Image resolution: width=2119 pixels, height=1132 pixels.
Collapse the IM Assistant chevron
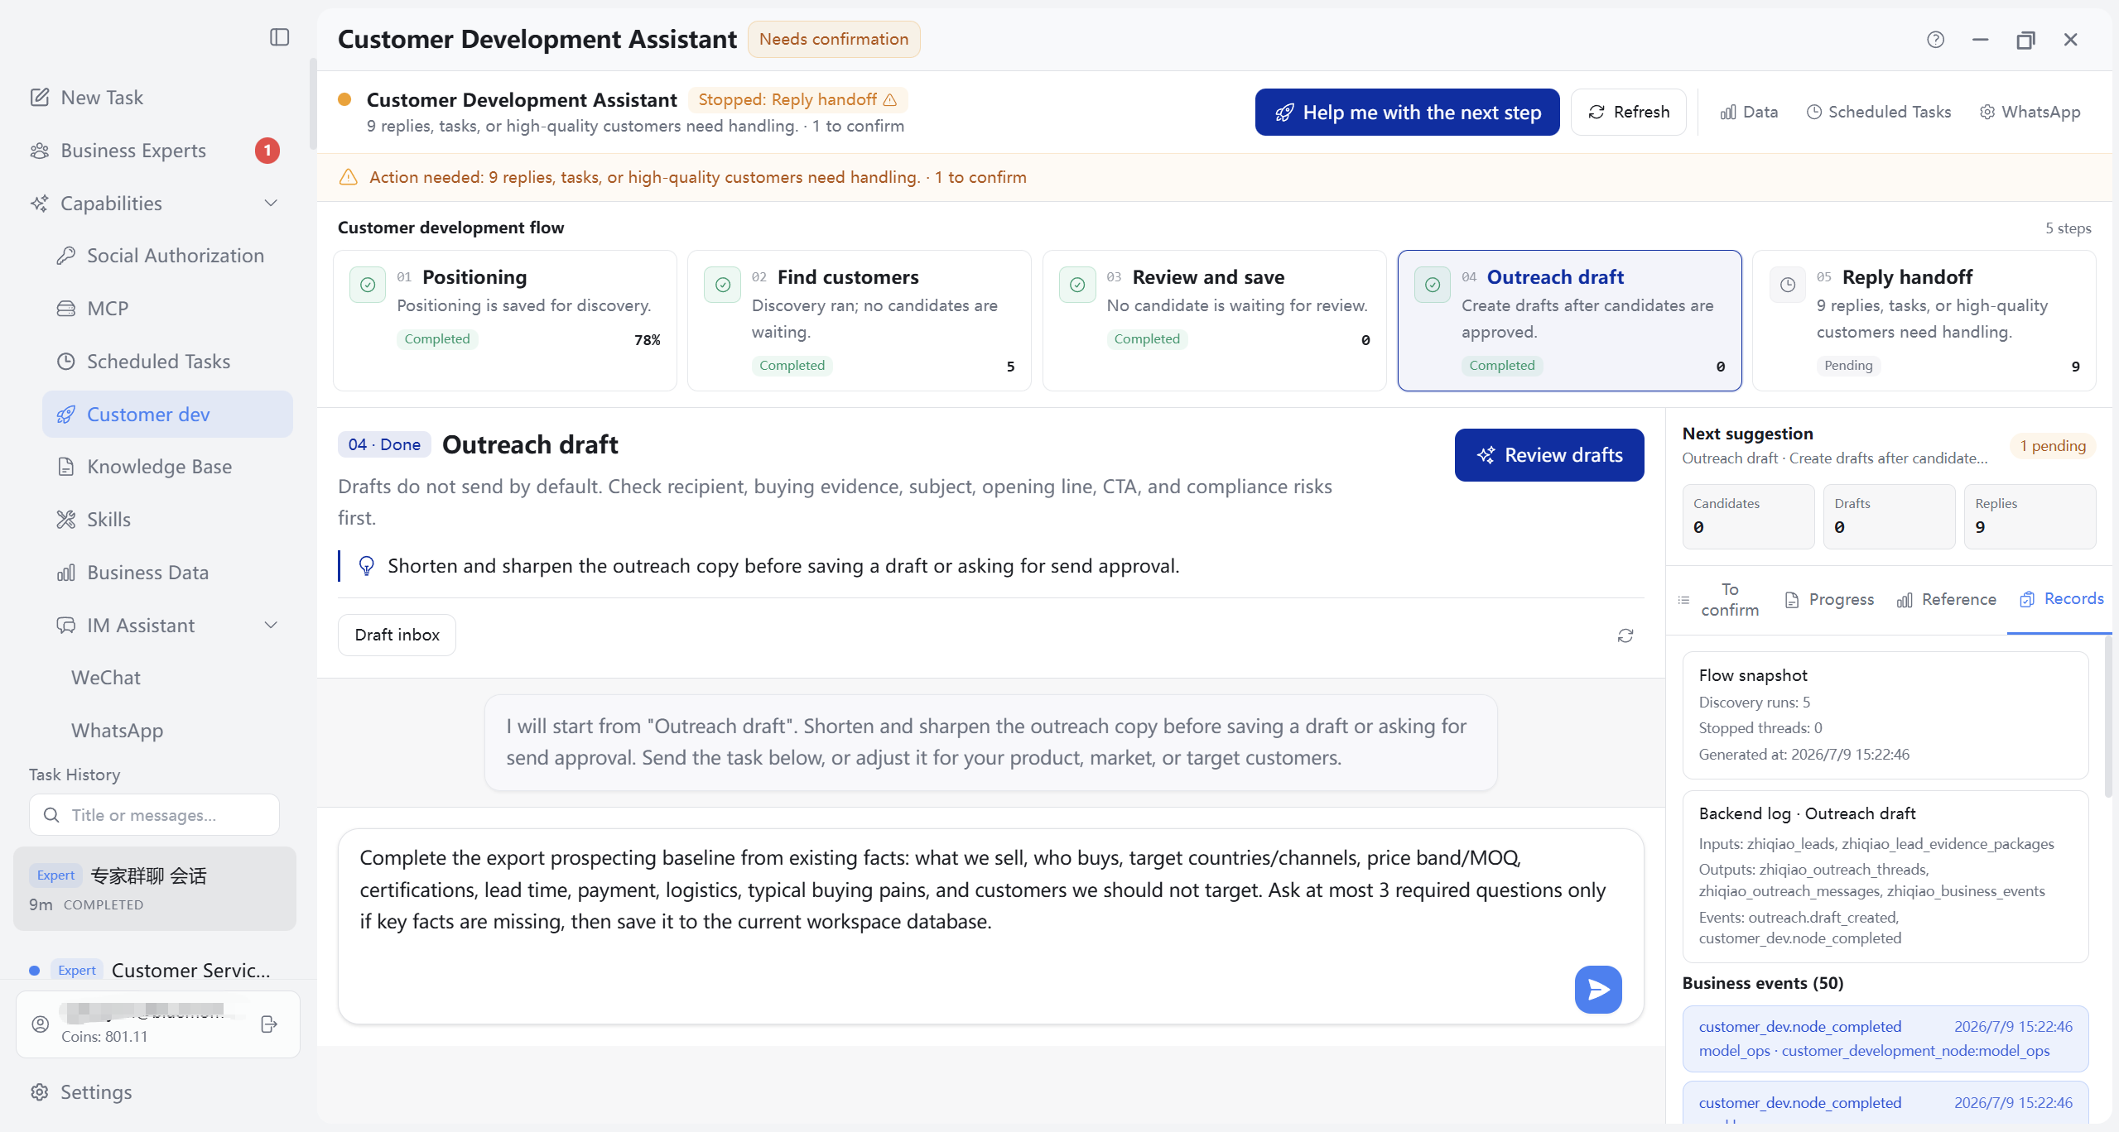pos(271,626)
